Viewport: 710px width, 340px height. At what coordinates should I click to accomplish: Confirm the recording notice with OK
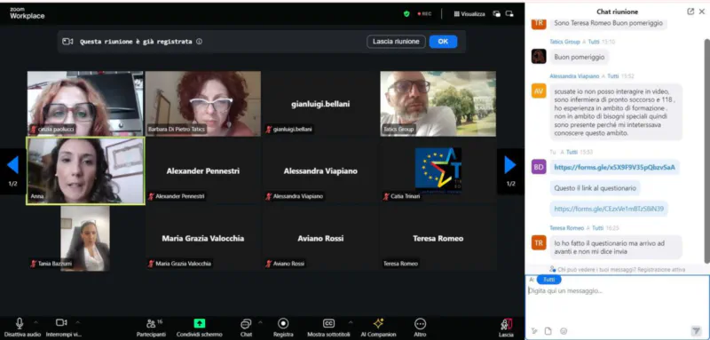point(443,42)
